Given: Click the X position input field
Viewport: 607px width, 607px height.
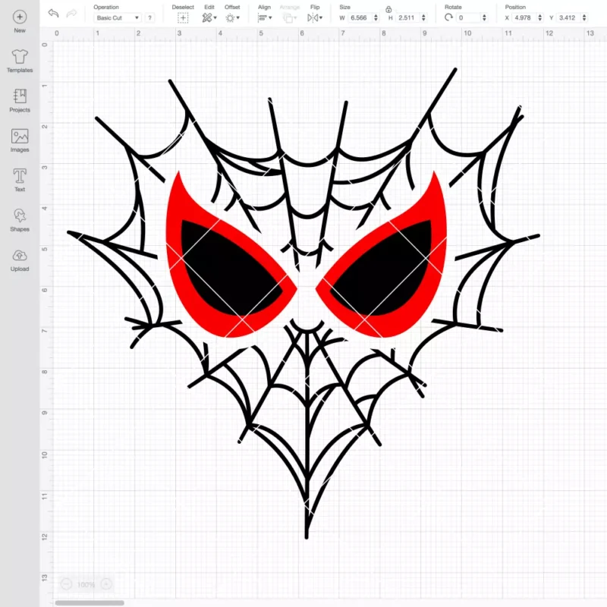Looking at the screenshot, I should pos(524,17).
